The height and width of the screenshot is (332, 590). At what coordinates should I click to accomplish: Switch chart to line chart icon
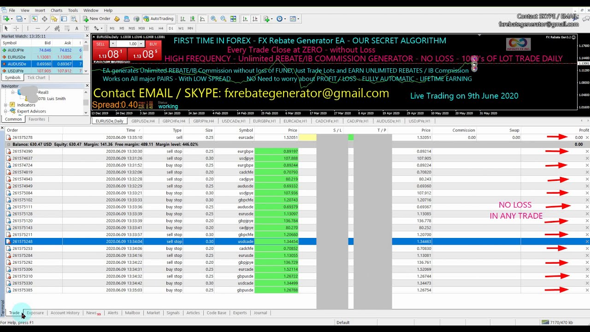202,19
